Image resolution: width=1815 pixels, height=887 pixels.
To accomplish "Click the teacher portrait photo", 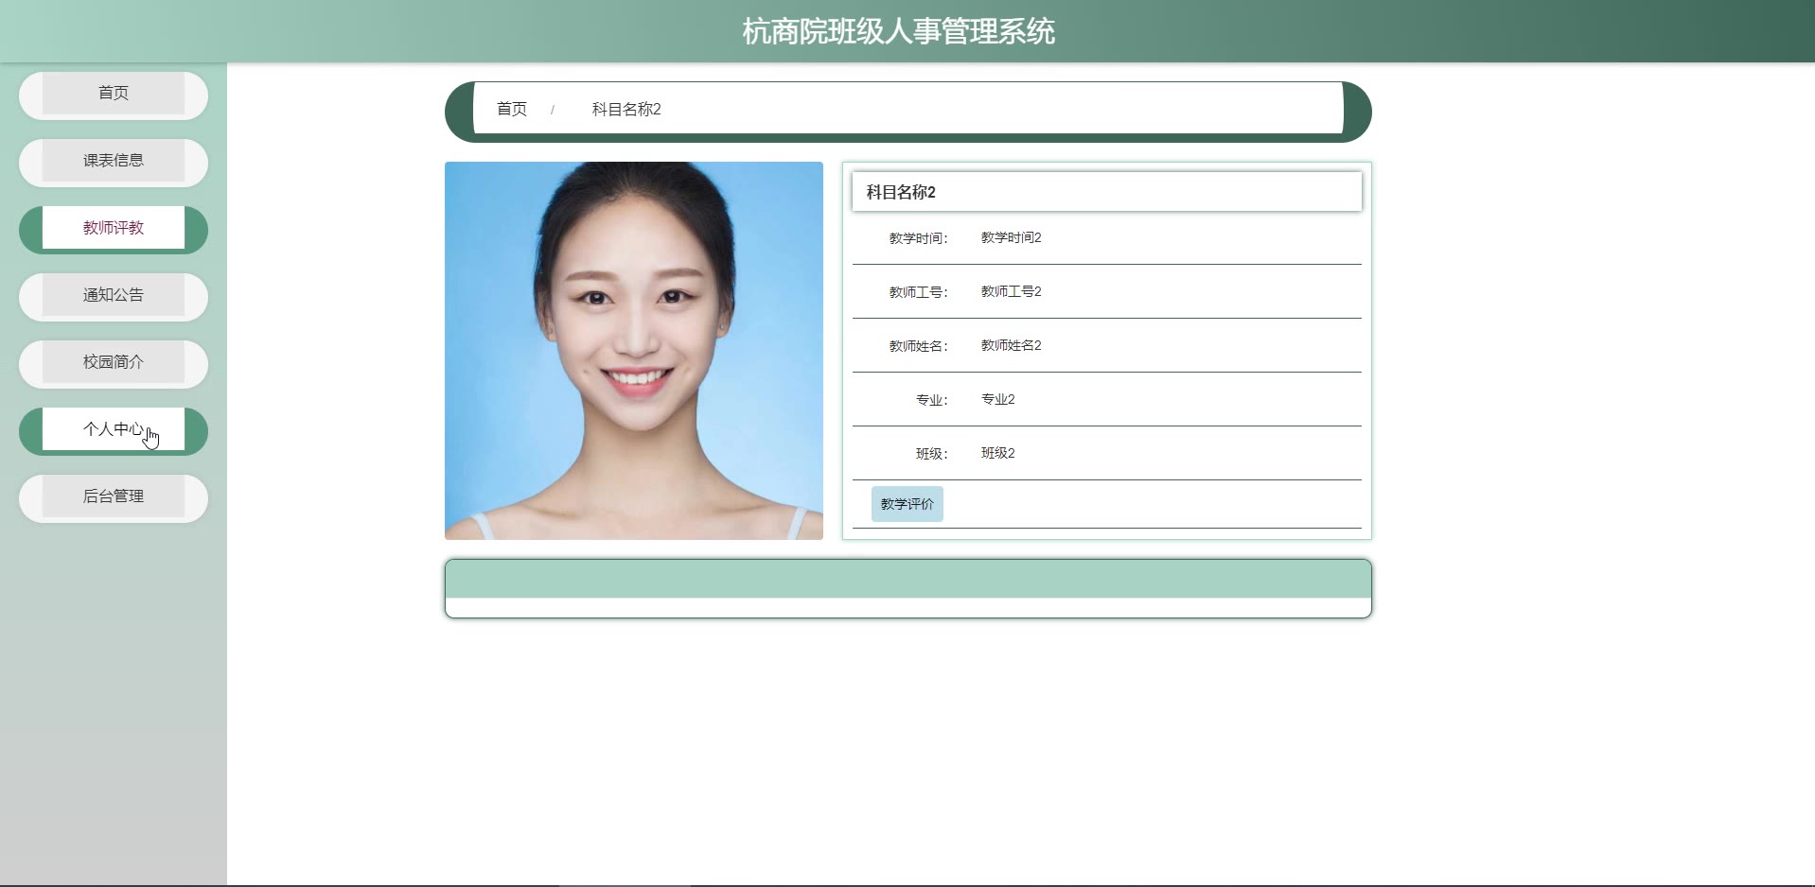I will 634,351.
